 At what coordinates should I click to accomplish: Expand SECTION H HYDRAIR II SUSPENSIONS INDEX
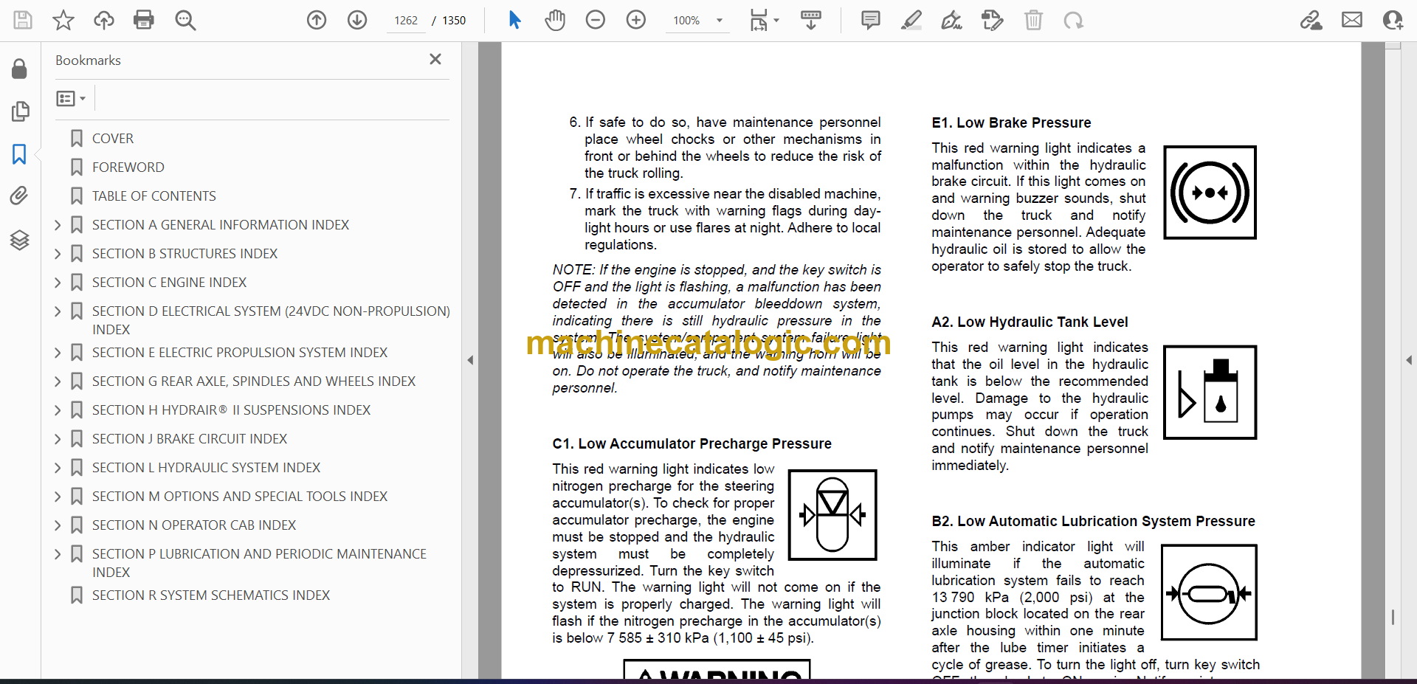tap(58, 410)
